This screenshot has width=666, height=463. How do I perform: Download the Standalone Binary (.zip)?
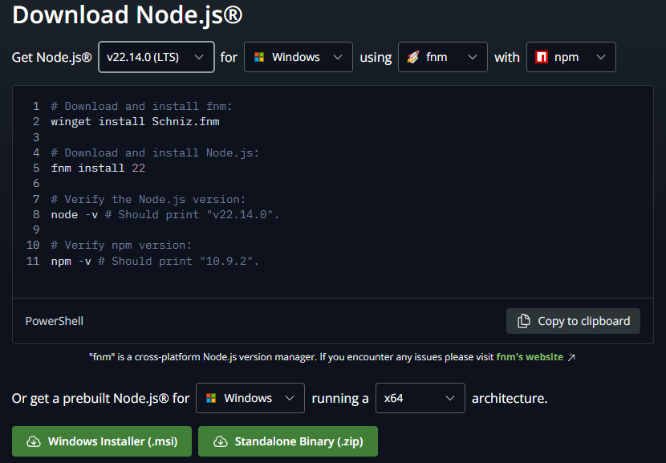288,441
